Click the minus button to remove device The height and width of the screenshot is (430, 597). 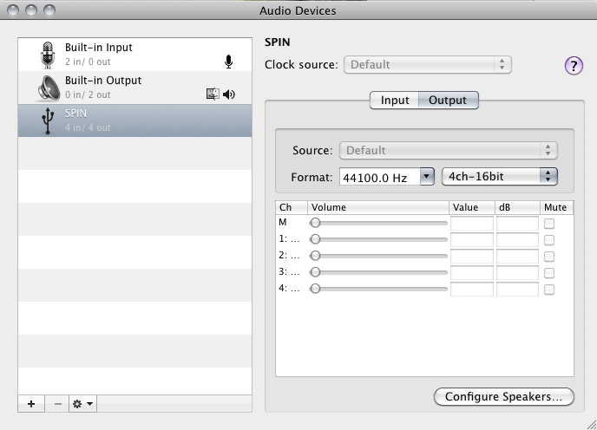[57, 404]
